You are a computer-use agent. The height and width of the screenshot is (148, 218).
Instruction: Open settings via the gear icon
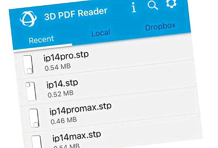171,3
